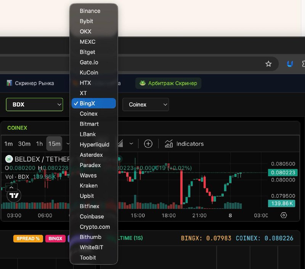
Task: Pick Hyperliquid in the exchange list
Action: coord(93,145)
